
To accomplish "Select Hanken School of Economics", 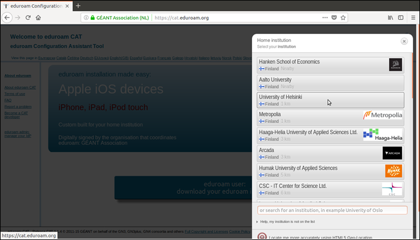I will pos(330,65).
